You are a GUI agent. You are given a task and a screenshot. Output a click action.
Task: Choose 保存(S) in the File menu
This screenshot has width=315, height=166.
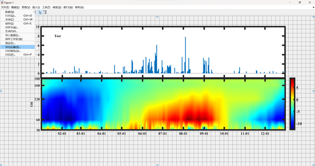[17, 23]
